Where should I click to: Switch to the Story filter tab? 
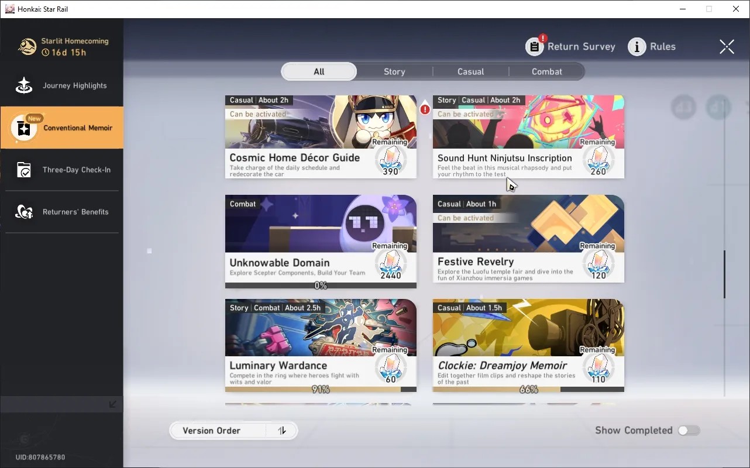click(x=394, y=71)
